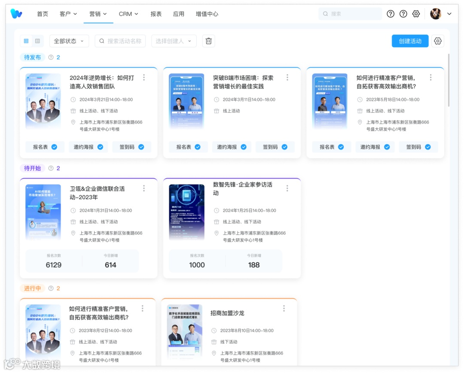Image resolution: width=464 pixels, height=373 pixels.
Task: Click help icon next to 待开始
Action: [51, 168]
